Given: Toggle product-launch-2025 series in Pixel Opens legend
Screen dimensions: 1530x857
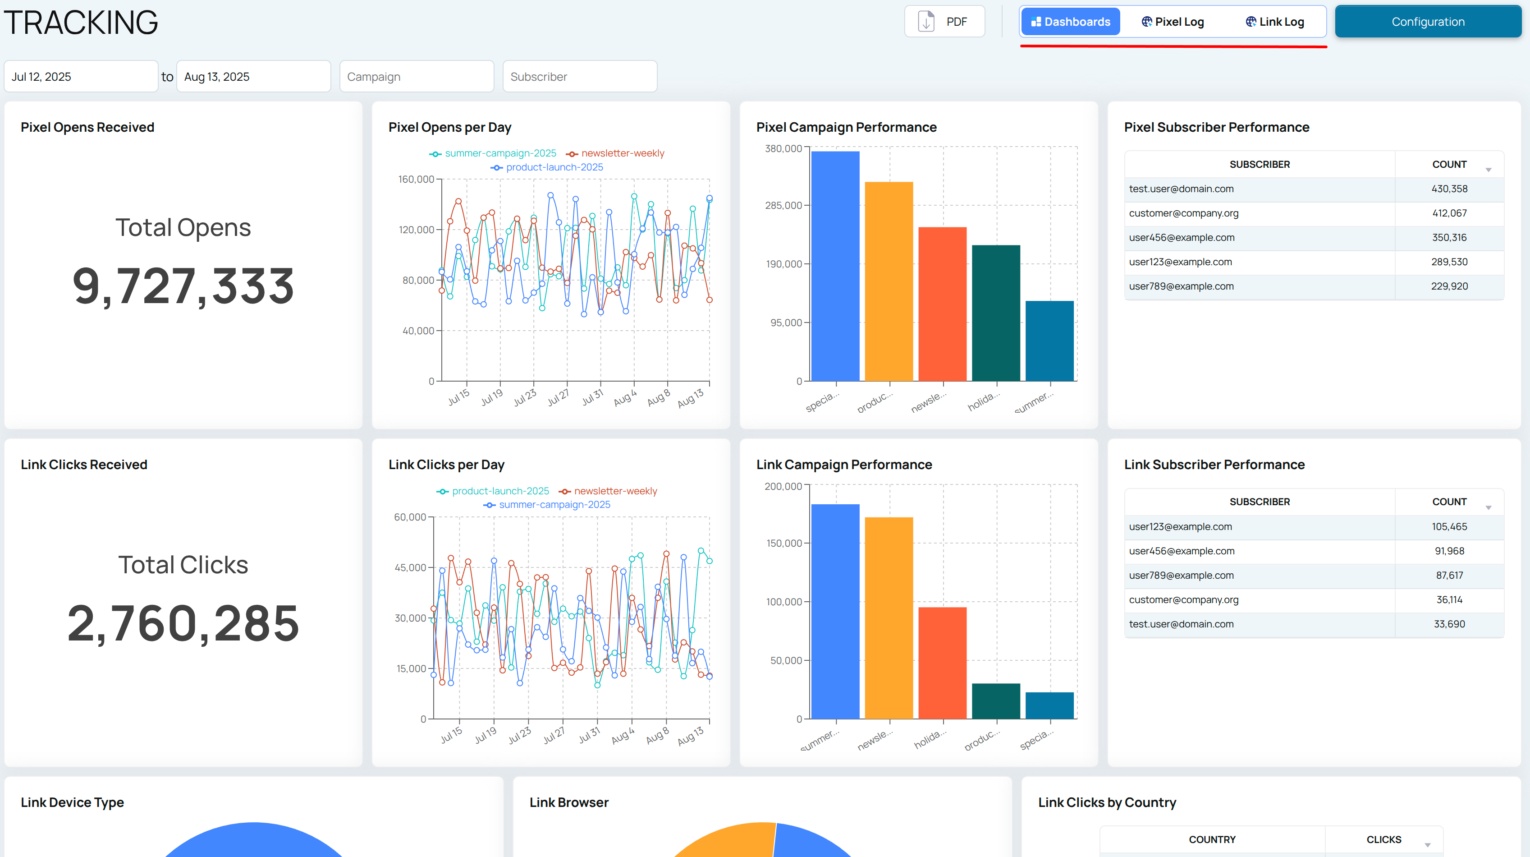Looking at the screenshot, I should [x=546, y=168].
